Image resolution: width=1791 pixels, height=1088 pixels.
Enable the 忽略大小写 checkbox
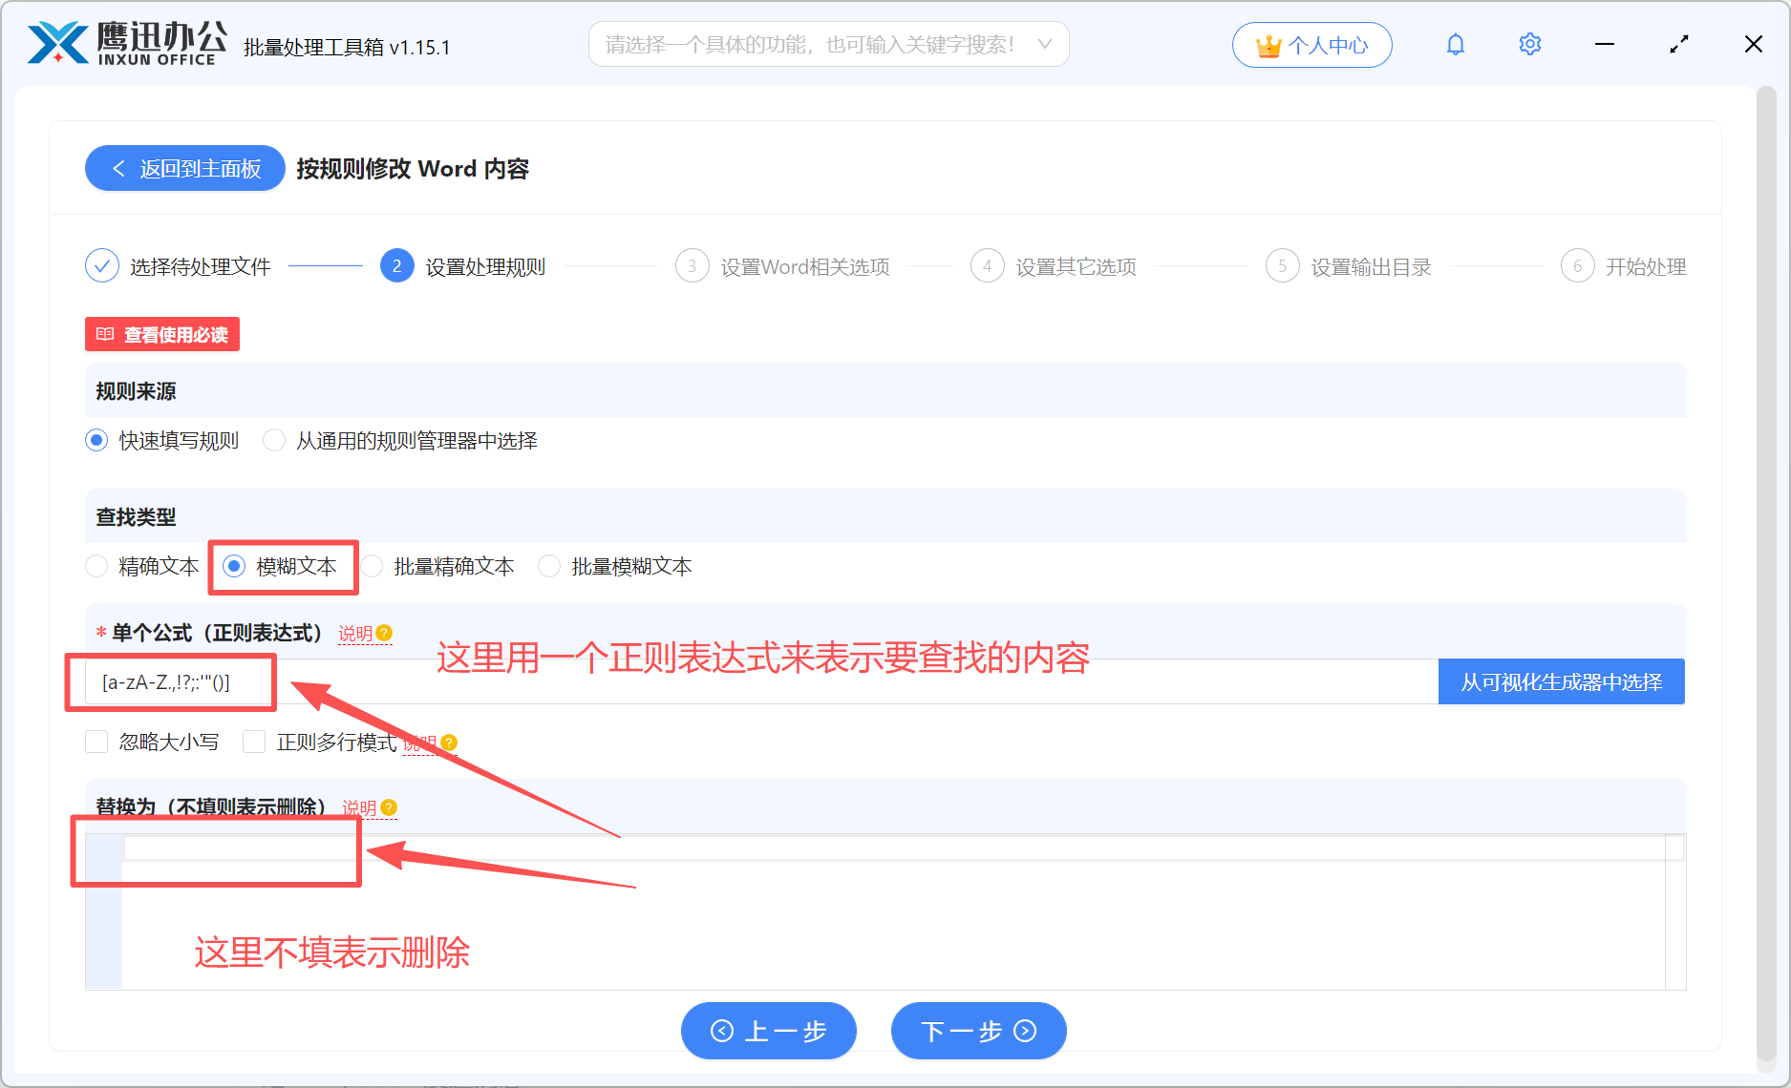pos(96,743)
